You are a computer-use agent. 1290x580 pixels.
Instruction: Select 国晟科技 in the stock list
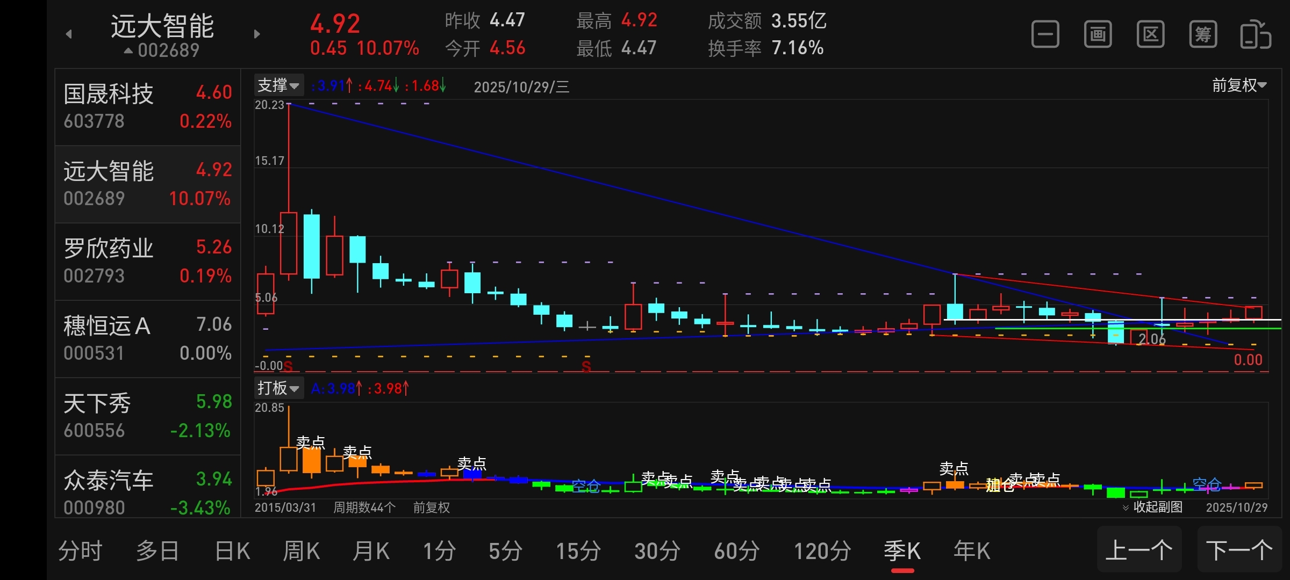pos(147,107)
